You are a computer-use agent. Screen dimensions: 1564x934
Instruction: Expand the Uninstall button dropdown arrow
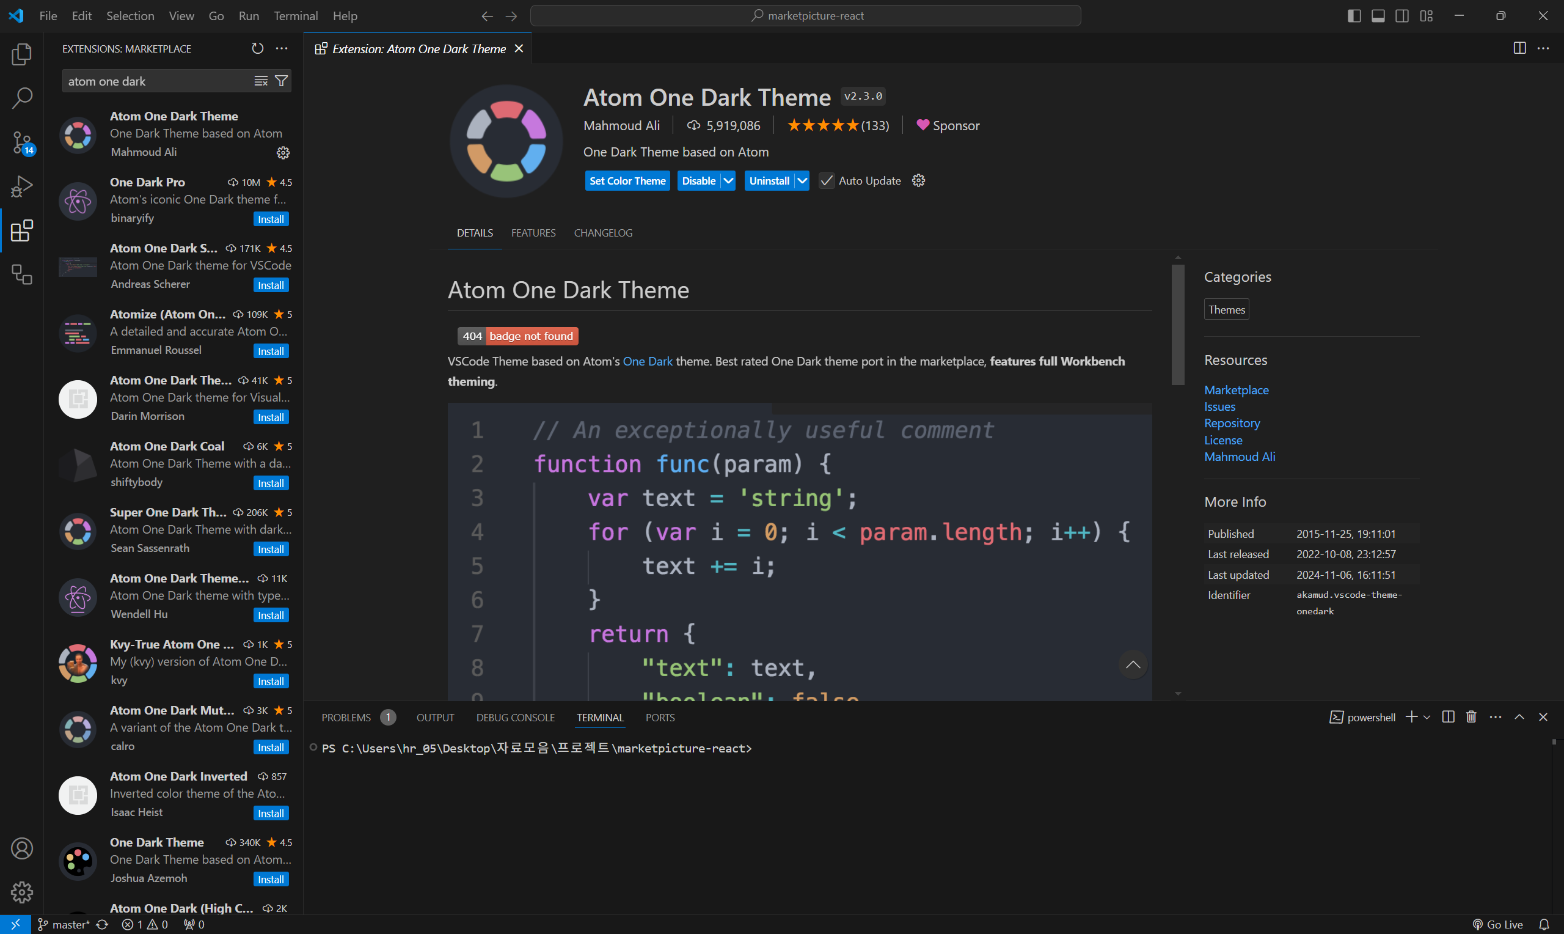coord(802,181)
